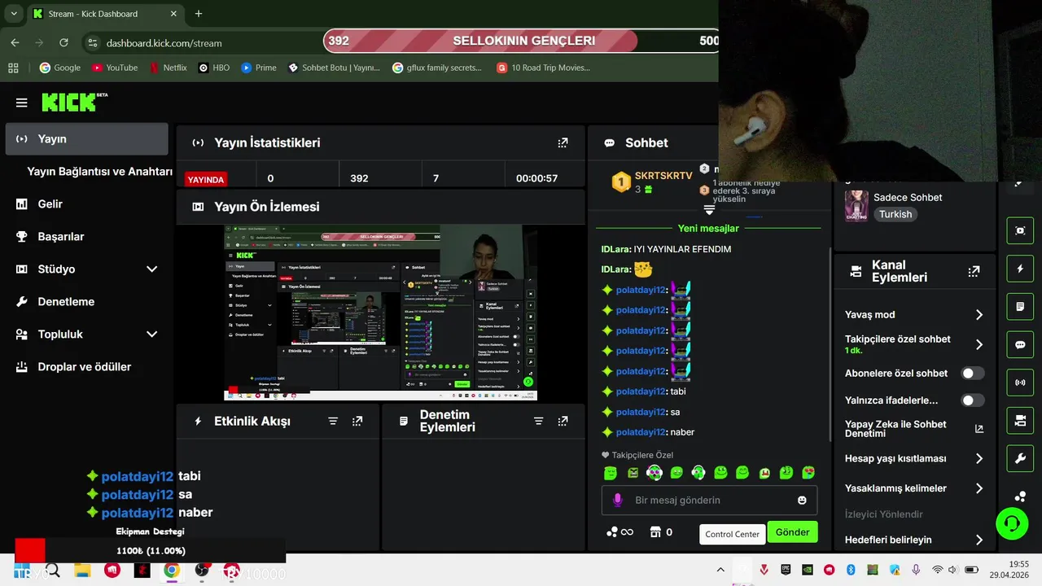The height and width of the screenshot is (586, 1042).
Task: Open the Sohbet Botu bookmark
Action: (x=335, y=68)
